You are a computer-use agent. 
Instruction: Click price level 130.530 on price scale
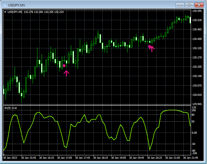click(x=197, y=20)
